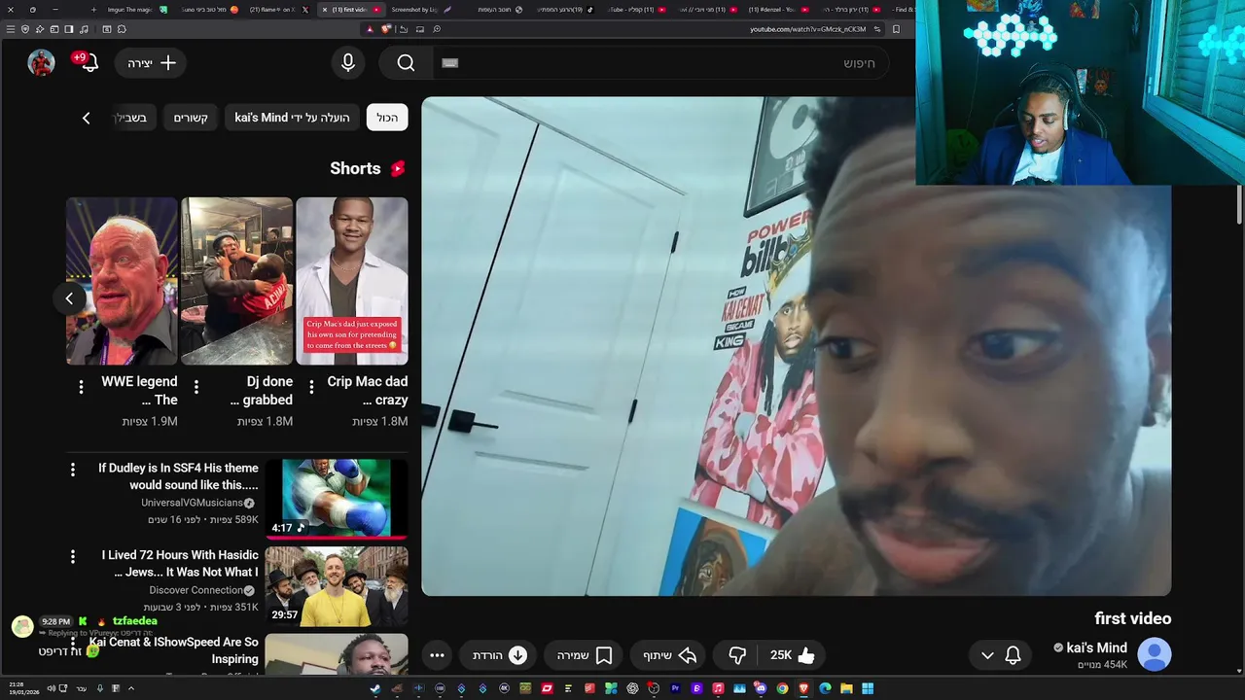Open the account avatar menu

pos(41,62)
